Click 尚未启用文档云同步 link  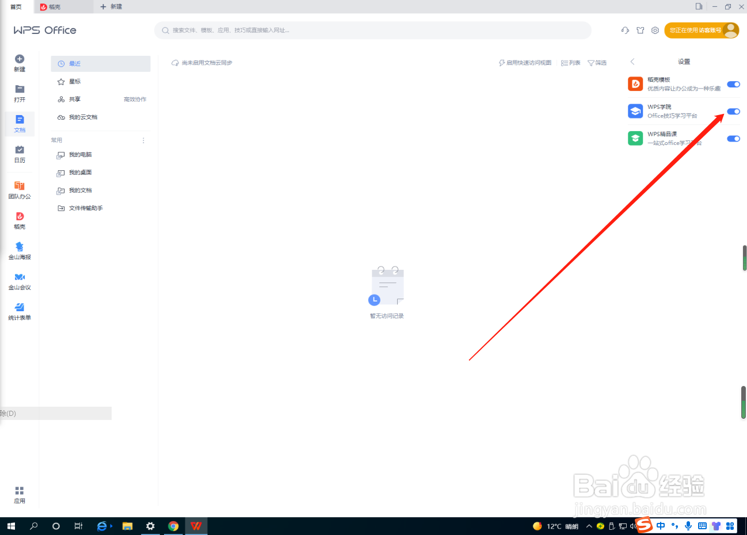(202, 63)
